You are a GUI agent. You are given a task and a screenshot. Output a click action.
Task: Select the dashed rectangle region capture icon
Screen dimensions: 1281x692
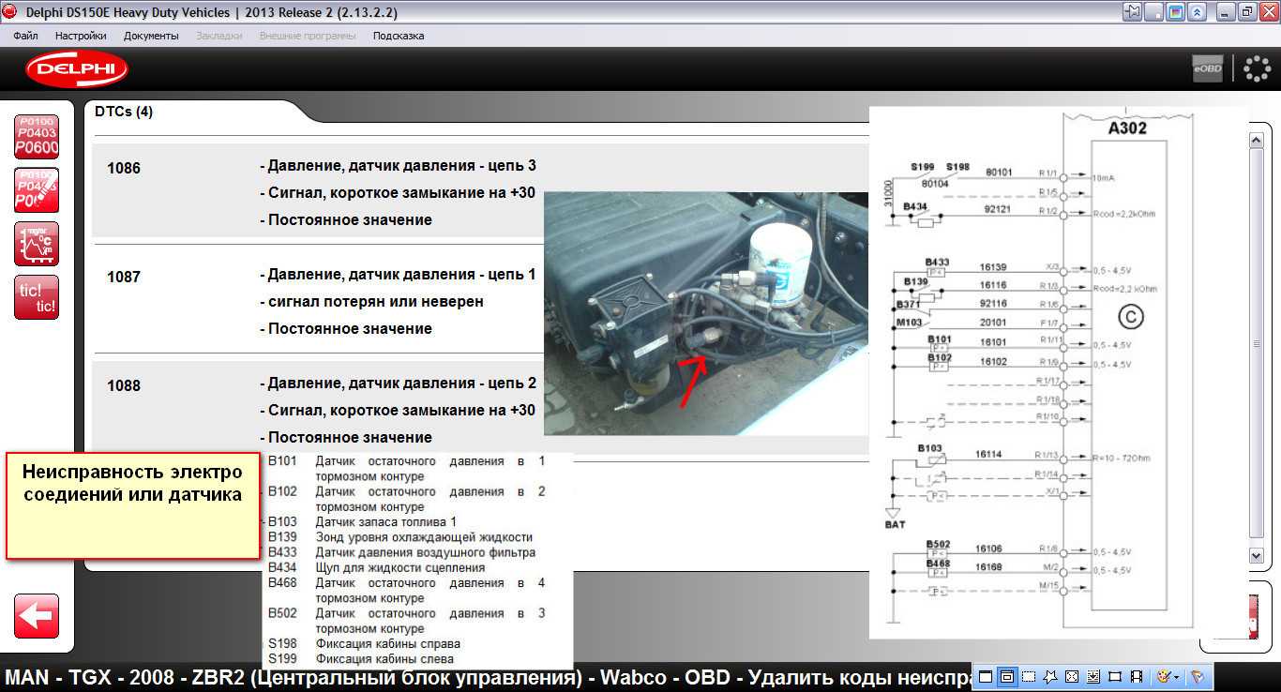click(x=1029, y=676)
